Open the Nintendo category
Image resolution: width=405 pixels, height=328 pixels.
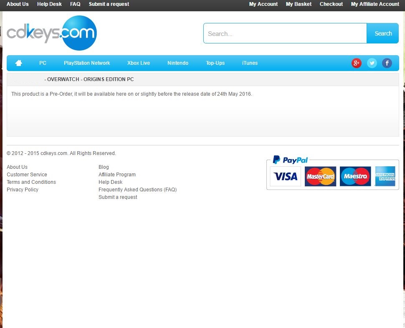point(178,63)
